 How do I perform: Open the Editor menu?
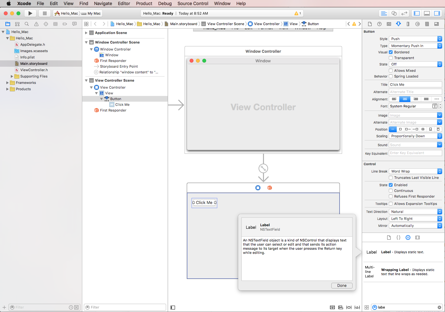point(124,3)
